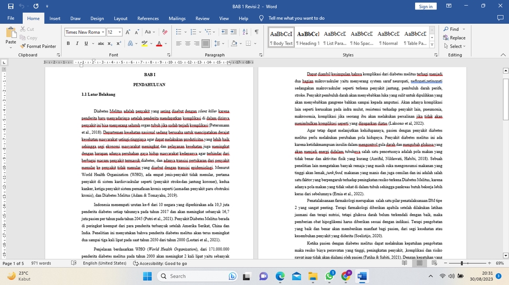Align the text to the left

point(179,43)
